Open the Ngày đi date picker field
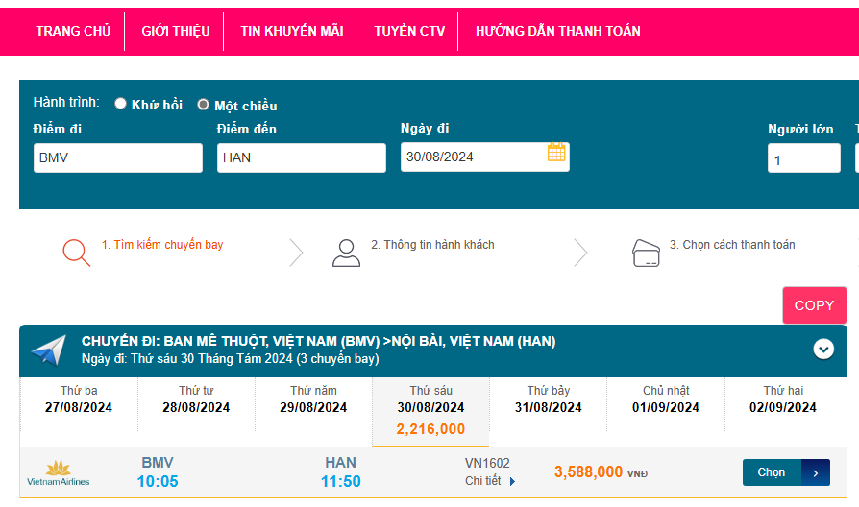Viewport: 859px width, 507px height. tap(473, 157)
